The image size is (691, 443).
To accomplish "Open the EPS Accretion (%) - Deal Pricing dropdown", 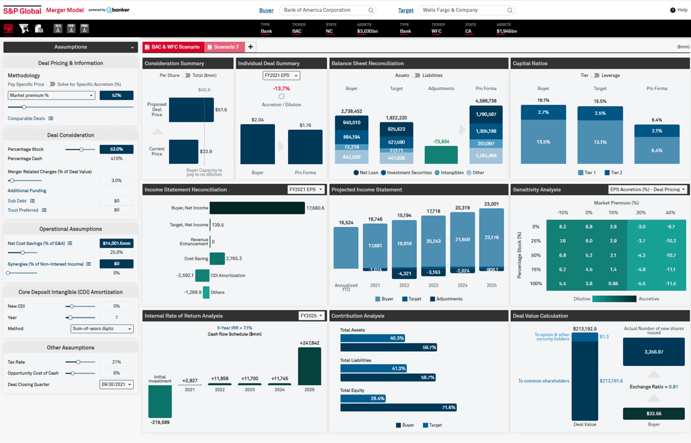I will point(648,190).
